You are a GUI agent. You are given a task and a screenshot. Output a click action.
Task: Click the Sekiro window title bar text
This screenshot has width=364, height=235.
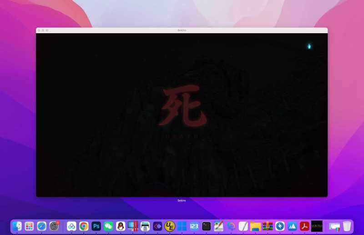(x=182, y=30)
